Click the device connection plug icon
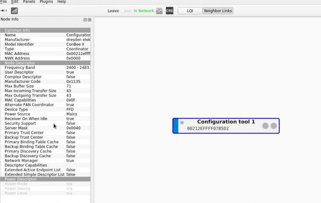 (x=4, y=11)
